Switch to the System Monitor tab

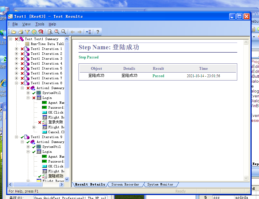pyautogui.click(x=160, y=185)
